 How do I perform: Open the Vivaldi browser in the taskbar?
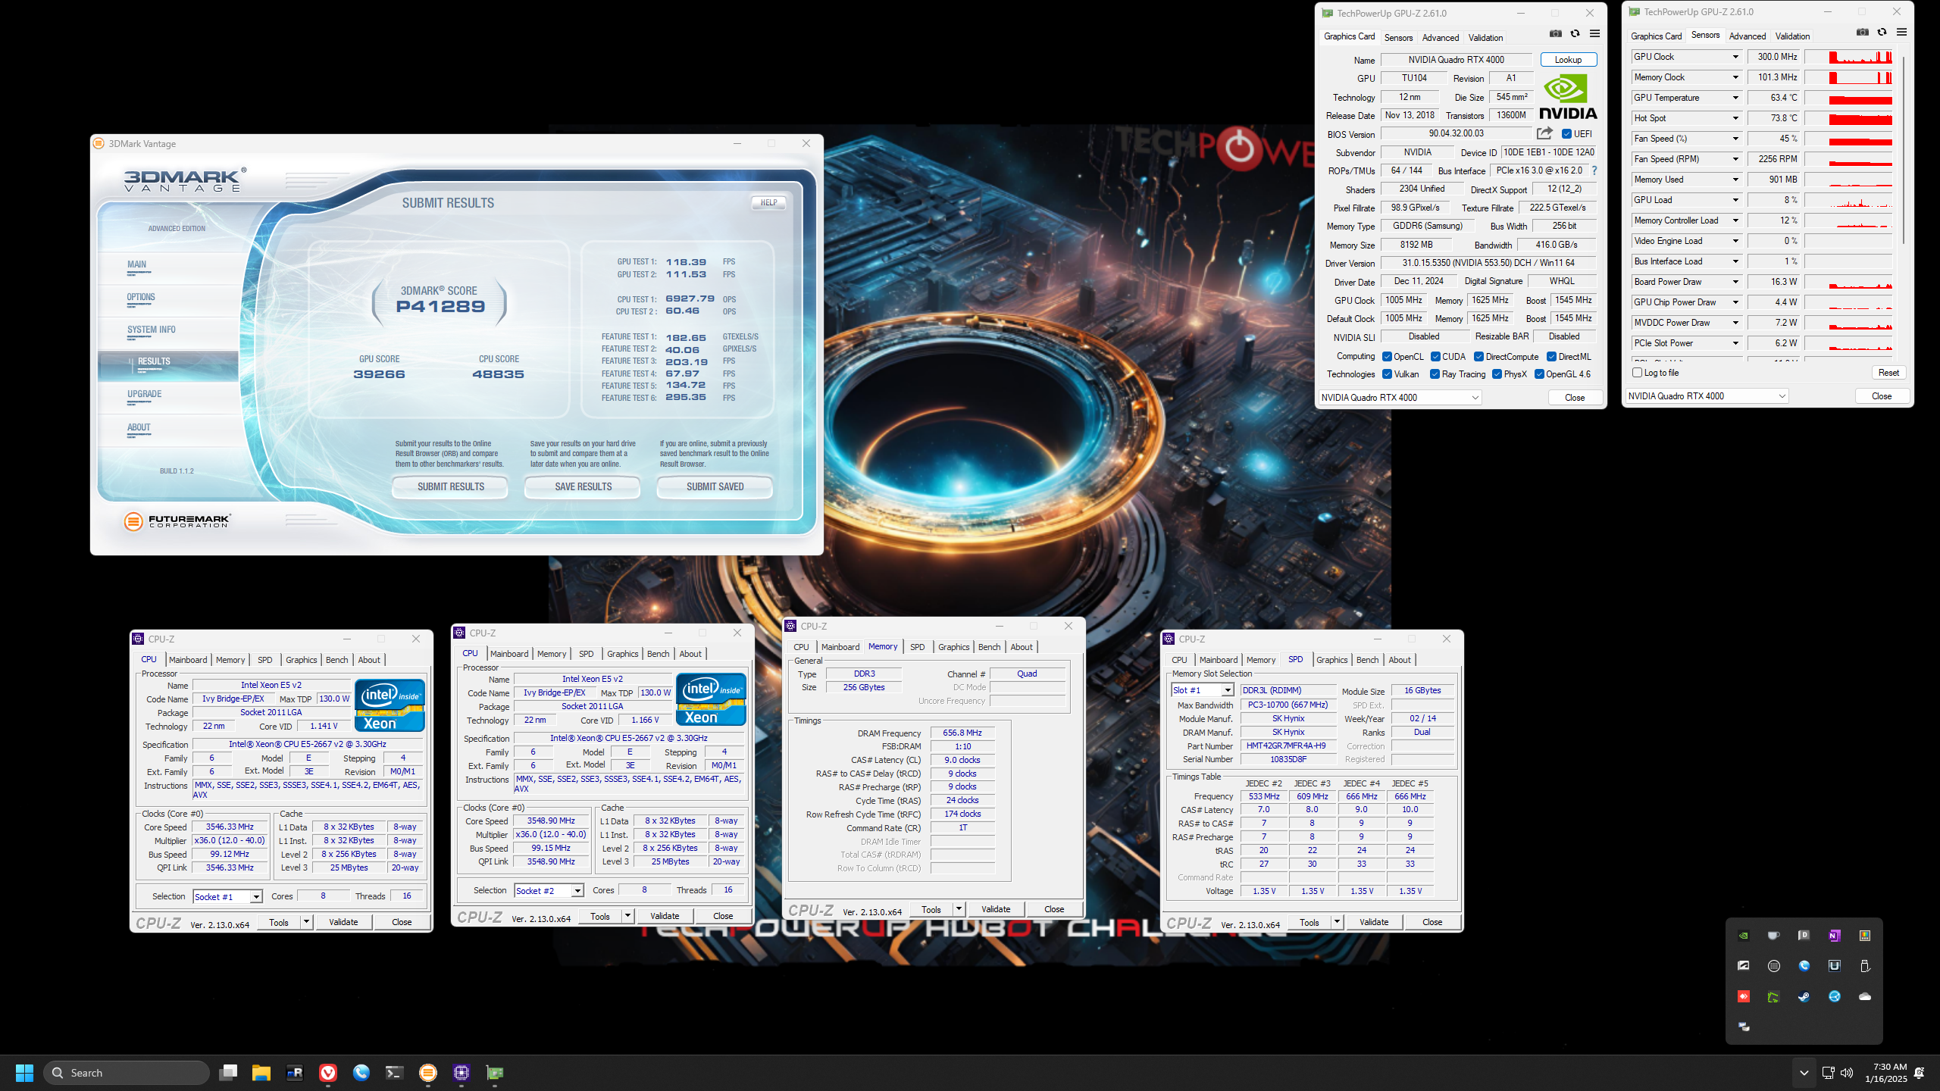[327, 1072]
